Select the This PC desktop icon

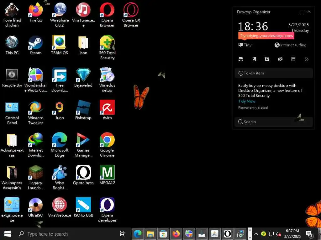click(12, 45)
